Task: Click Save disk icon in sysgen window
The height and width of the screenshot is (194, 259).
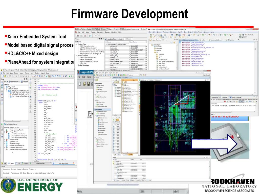Action: (89, 84)
